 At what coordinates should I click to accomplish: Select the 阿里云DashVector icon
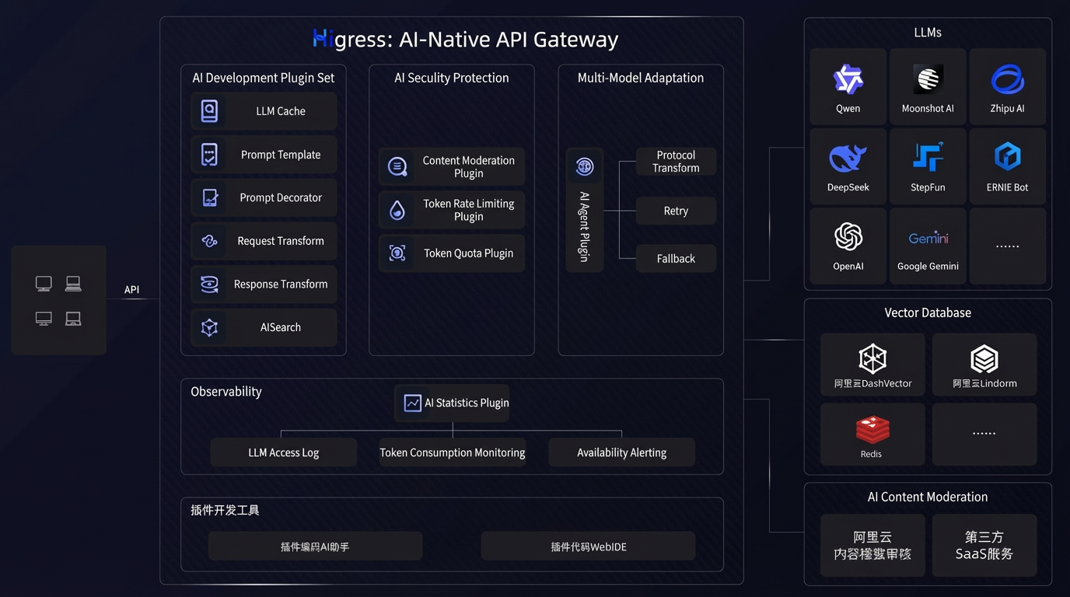tap(872, 359)
